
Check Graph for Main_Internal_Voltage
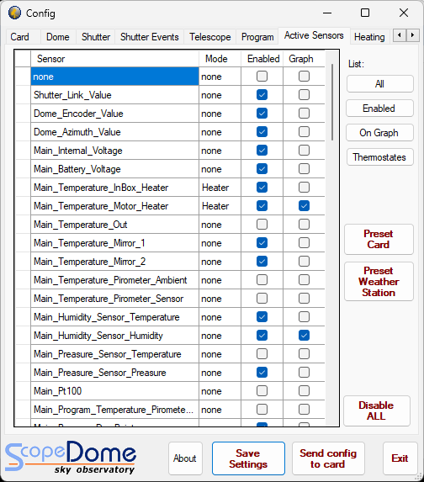(x=304, y=151)
